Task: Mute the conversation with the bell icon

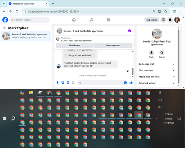Action: tap(151, 53)
